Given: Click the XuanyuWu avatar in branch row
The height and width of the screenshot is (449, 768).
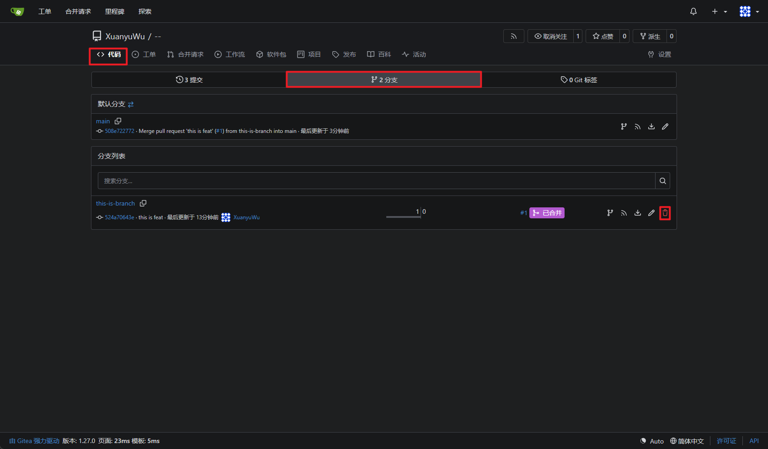Looking at the screenshot, I should [226, 217].
